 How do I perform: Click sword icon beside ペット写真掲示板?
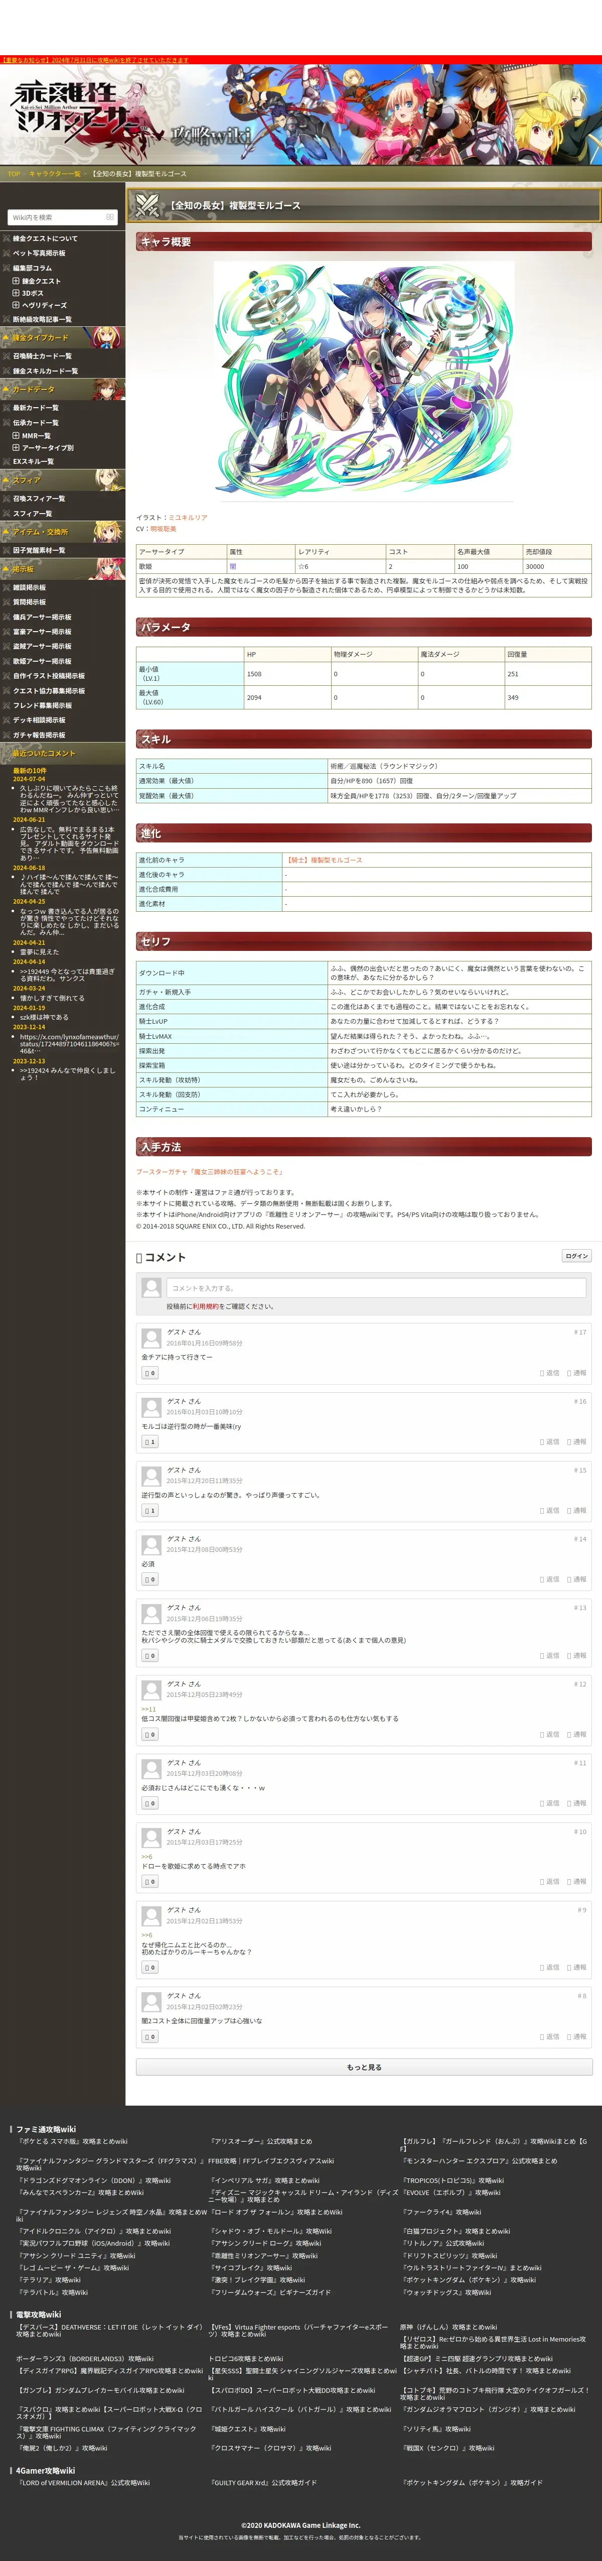(x=6, y=254)
